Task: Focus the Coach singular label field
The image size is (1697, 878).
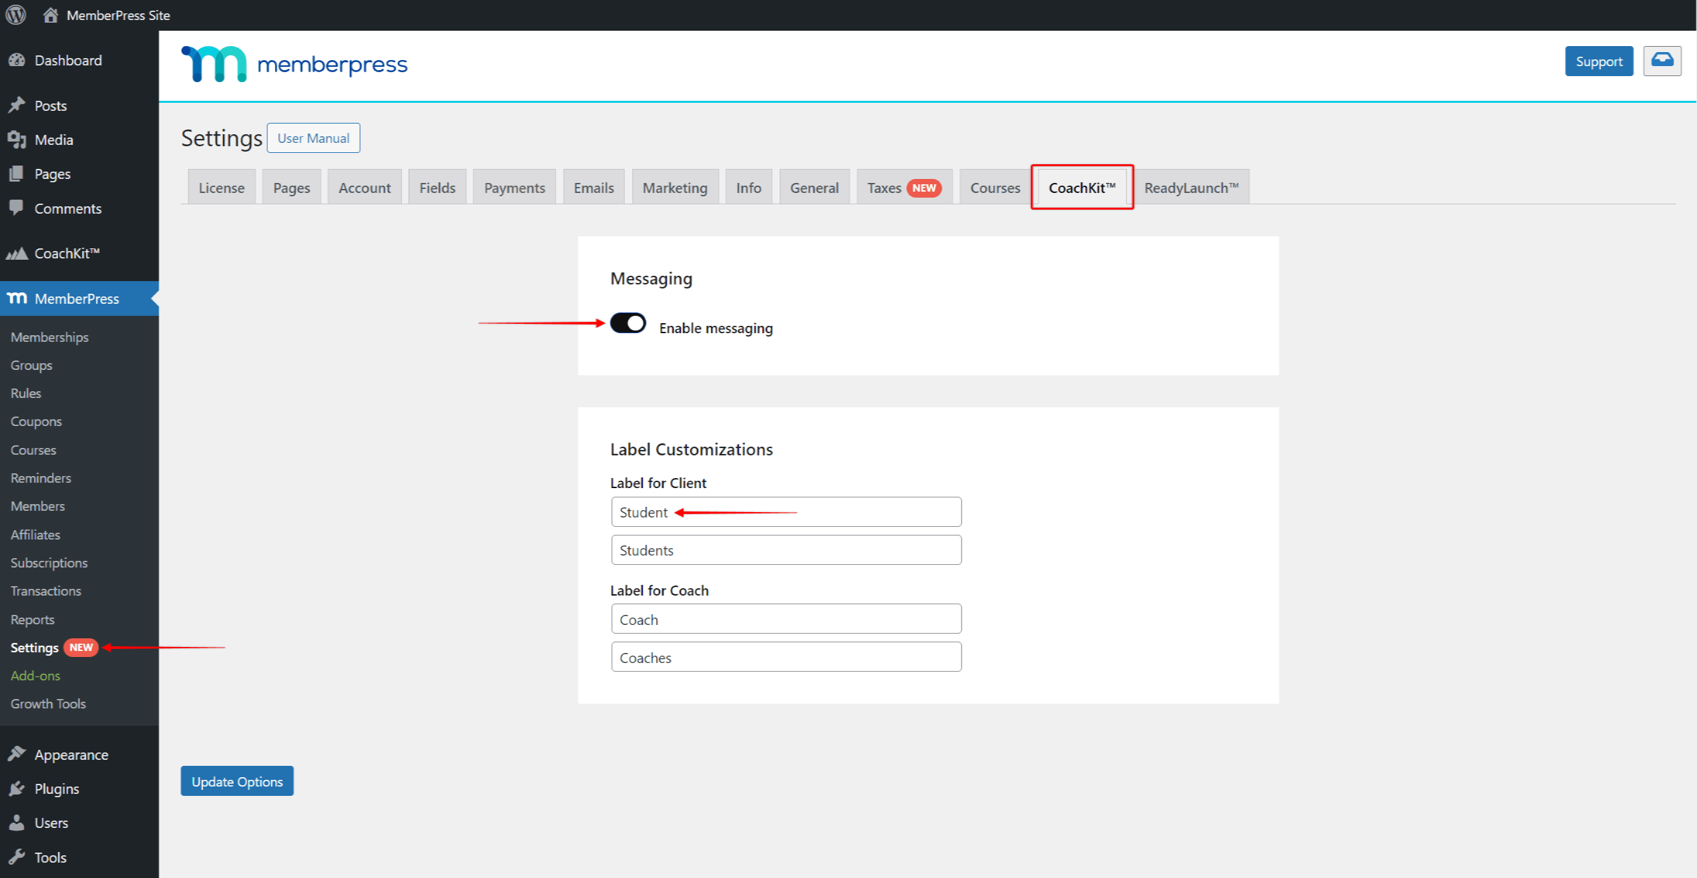Action: tap(786, 619)
